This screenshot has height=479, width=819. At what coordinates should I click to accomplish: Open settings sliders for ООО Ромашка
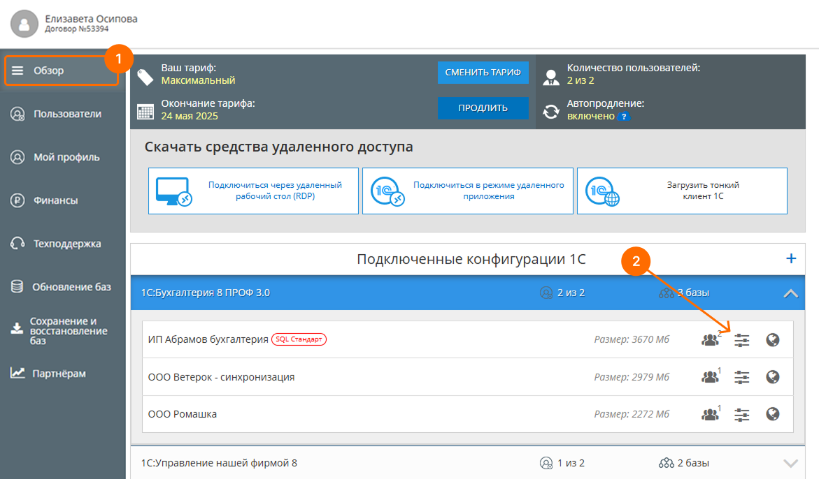[741, 415]
